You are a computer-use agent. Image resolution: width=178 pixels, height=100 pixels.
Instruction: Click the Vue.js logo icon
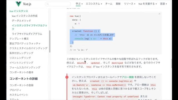tap(18, 4)
